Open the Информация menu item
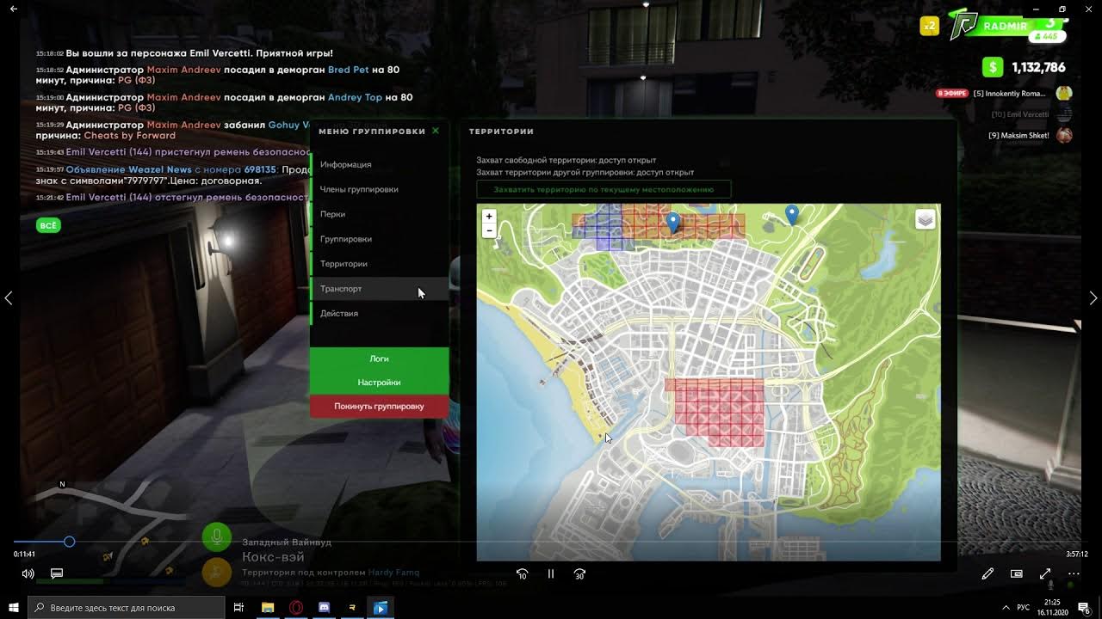This screenshot has width=1102, height=619. click(379, 164)
